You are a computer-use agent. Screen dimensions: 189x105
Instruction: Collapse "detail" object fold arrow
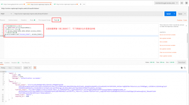(4, 83)
